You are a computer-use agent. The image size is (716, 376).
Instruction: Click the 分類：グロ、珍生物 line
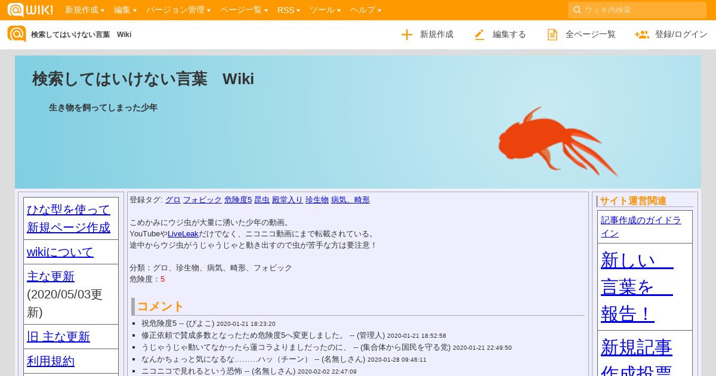tap(211, 268)
